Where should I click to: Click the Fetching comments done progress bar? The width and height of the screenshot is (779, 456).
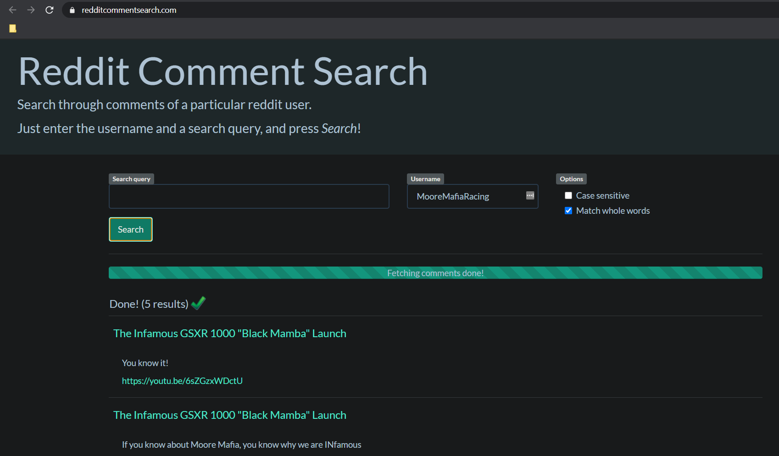(435, 273)
